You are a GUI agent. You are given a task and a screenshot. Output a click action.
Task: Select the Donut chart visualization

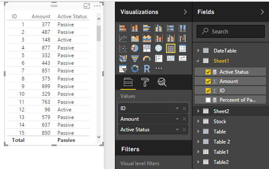(134, 69)
